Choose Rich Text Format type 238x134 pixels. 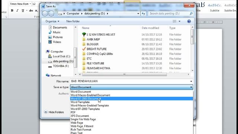tap(131, 130)
